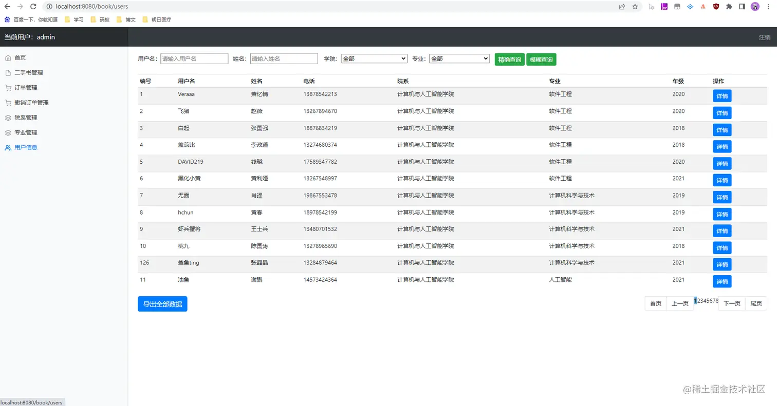Click the 精确查询 button

tap(510, 60)
